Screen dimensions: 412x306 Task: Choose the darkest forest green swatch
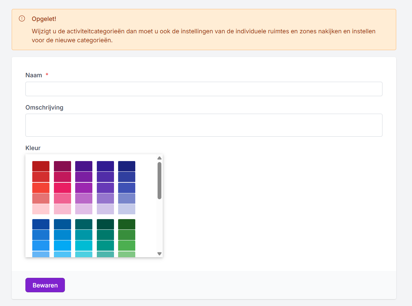click(x=127, y=224)
